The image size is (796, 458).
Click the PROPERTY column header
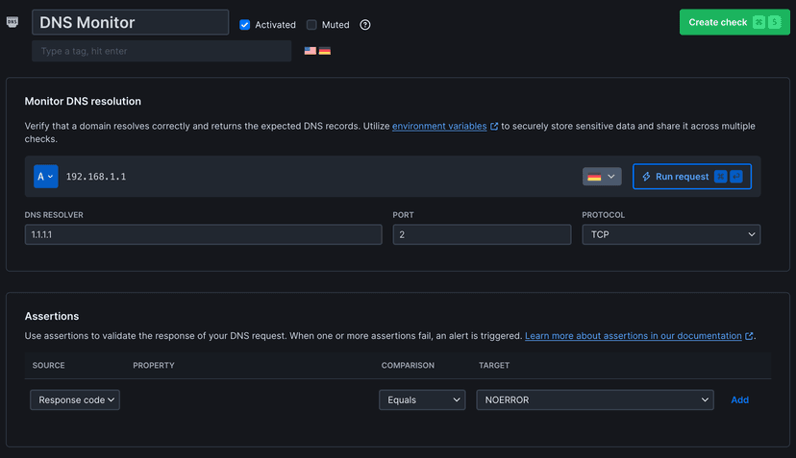[x=154, y=365]
